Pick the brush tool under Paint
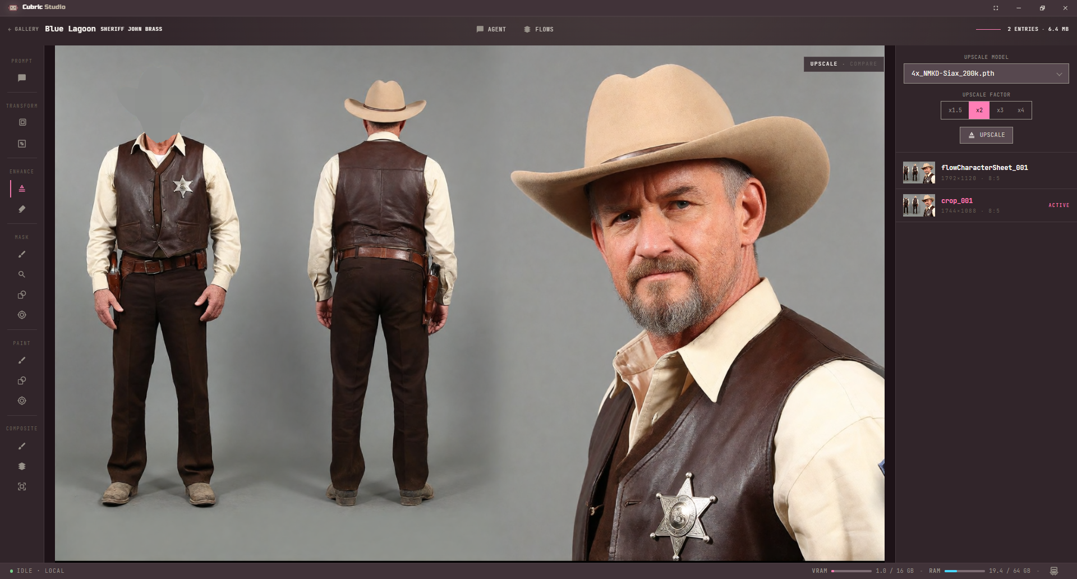 tap(22, 360)
